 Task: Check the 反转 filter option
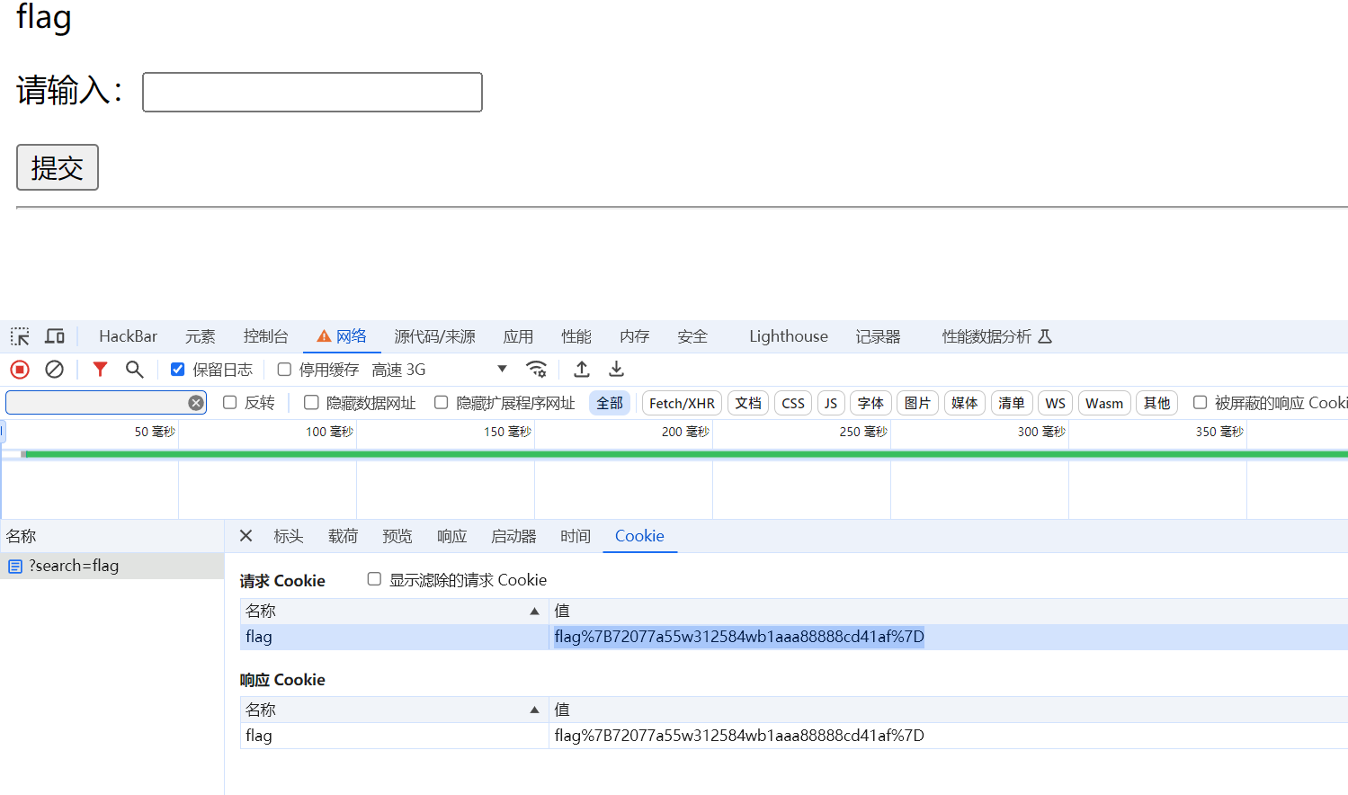coord(230,402)
